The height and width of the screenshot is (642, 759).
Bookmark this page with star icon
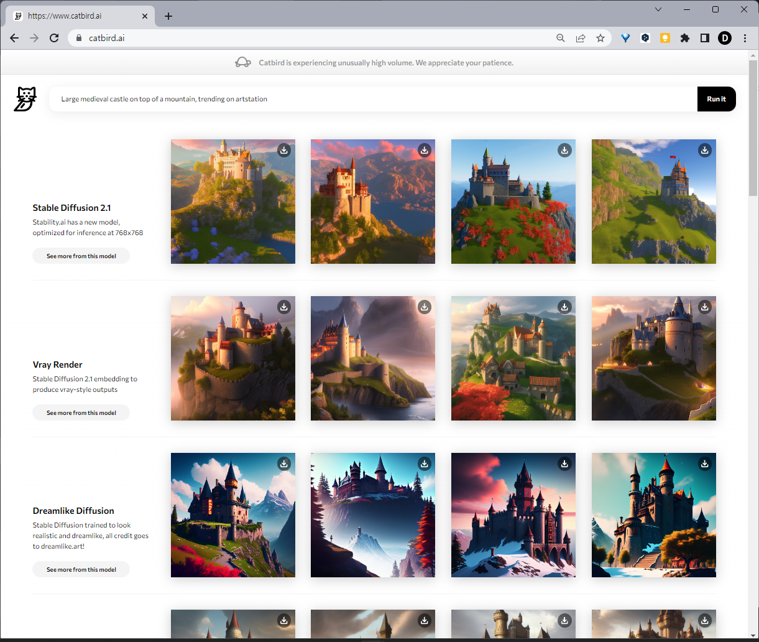600,38
